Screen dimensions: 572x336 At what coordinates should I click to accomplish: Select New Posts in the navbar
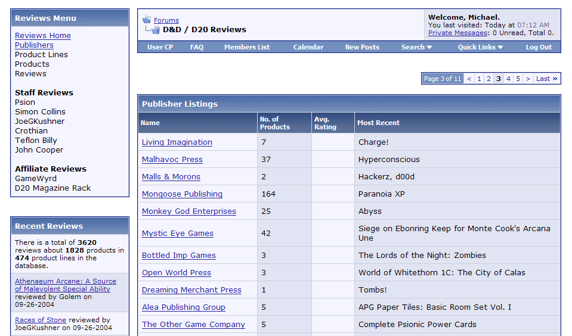click(362, 47)
